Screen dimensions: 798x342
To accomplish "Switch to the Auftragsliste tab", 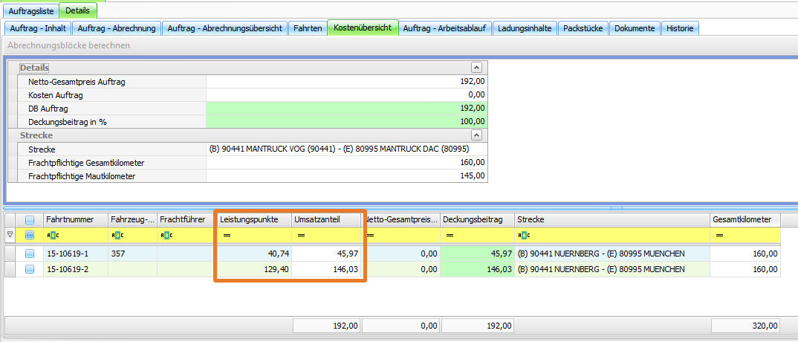I will click(31, 11).
